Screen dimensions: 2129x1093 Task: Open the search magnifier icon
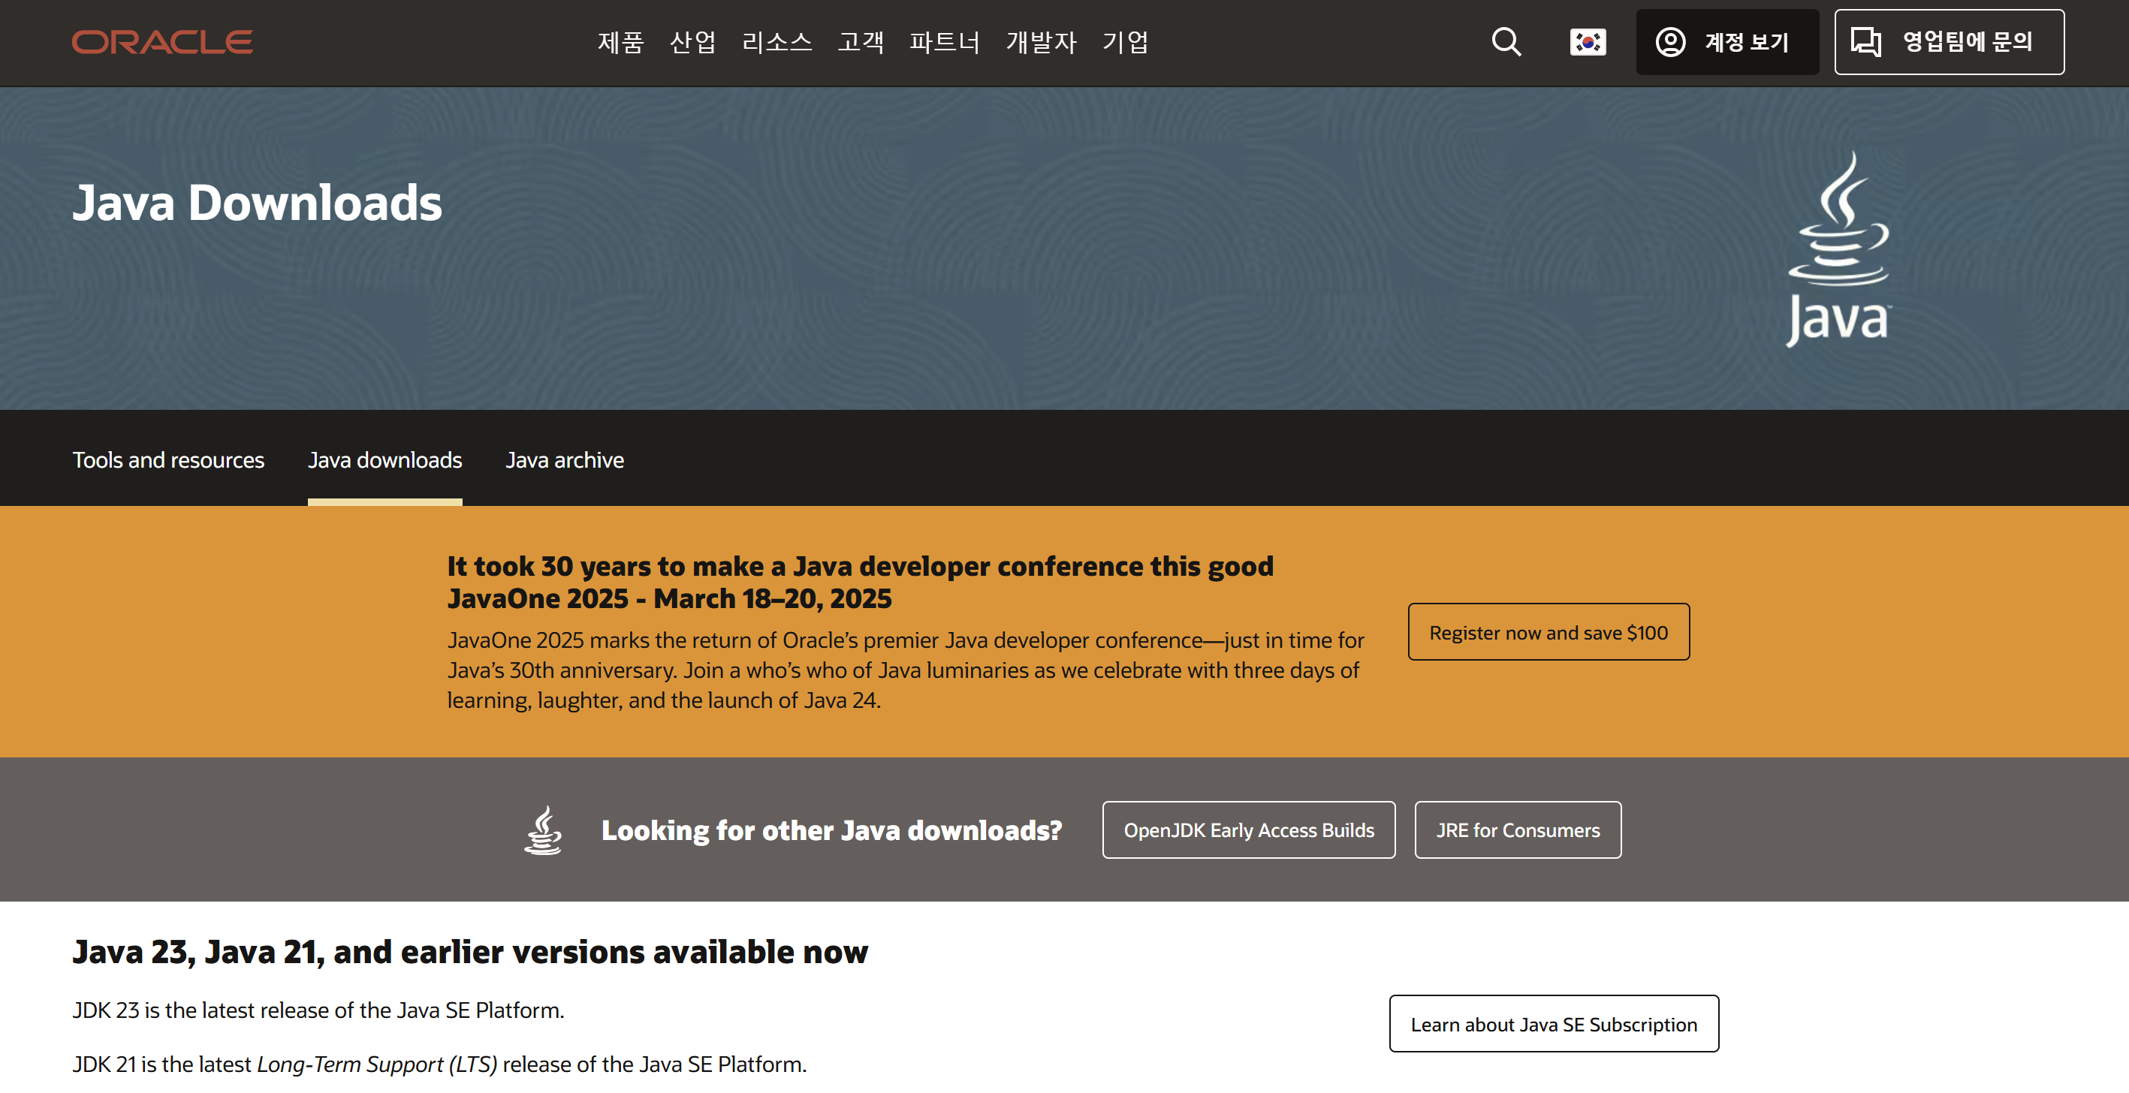(x=1506, y=42)
